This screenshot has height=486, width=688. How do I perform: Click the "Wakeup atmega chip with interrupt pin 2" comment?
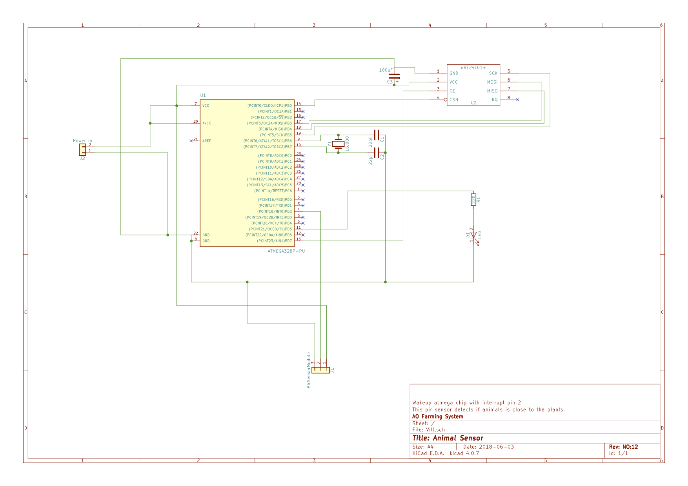(x=467, y=402)
